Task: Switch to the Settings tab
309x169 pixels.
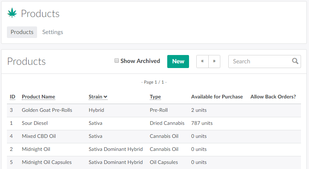Action: (x=53, y=32)
